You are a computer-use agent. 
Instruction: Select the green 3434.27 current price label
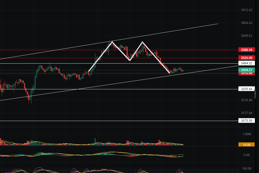pyautogui.click(x=246, y=70)
